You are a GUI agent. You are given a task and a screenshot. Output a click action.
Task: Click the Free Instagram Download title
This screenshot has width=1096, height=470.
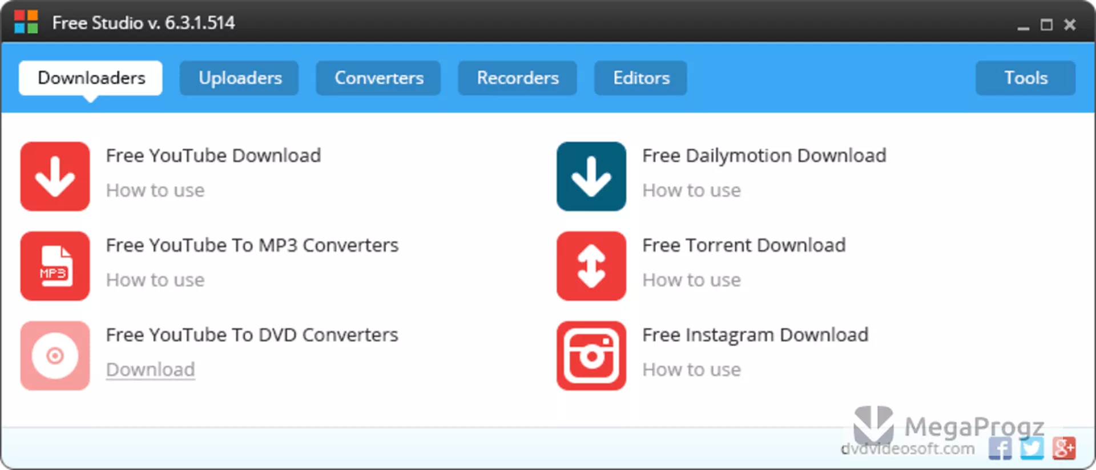click(755, 335)
